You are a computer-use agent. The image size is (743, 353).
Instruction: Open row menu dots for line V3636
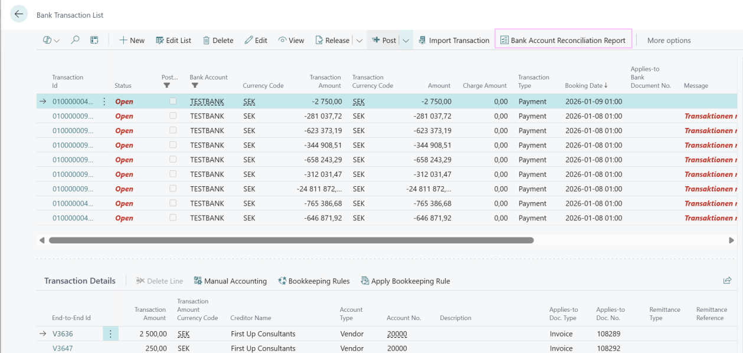(x=110, y=334)
